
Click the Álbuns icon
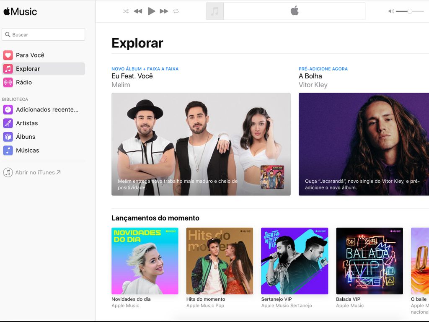point(8,137)
